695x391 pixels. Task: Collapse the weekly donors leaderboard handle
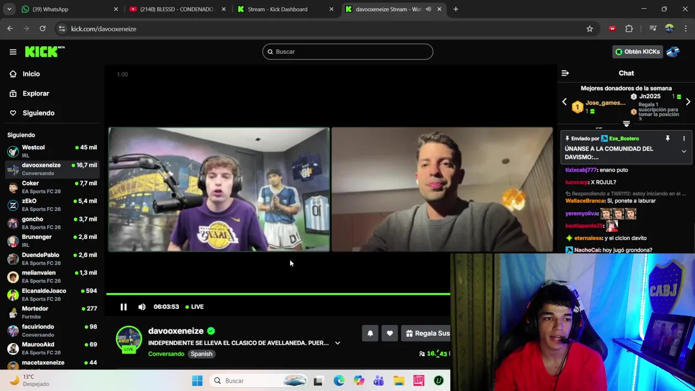pos(626,124)
